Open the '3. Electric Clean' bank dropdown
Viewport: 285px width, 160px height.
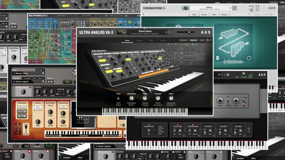pos(28,73)
